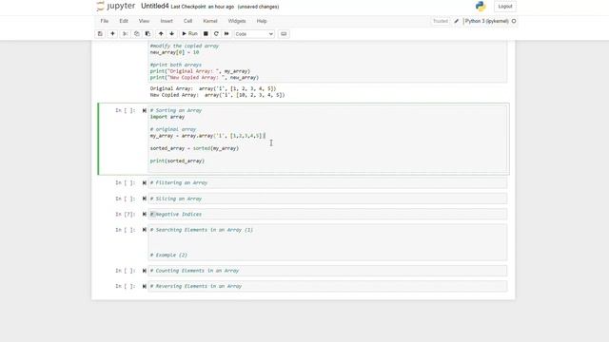
Task: Click into the Filtering an Array cell
Action: click(x=327, y=182)
